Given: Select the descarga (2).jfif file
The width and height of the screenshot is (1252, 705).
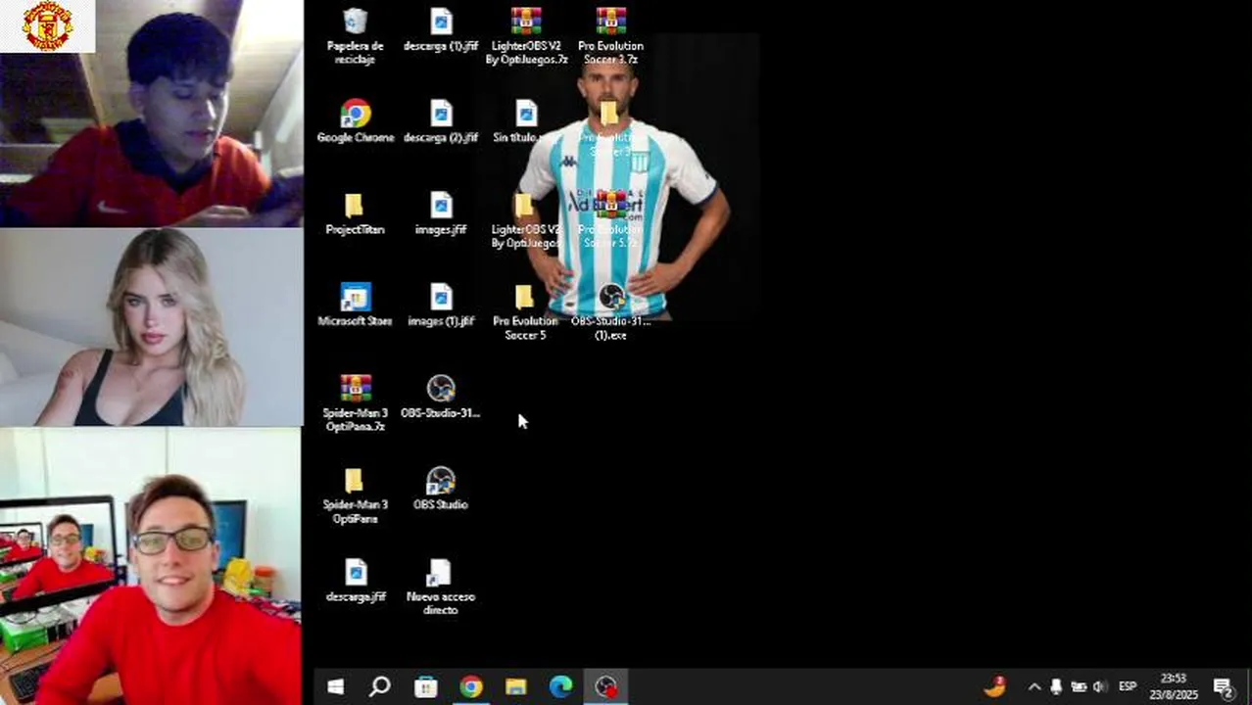Looking at the screenshot, I should [441, 121].
